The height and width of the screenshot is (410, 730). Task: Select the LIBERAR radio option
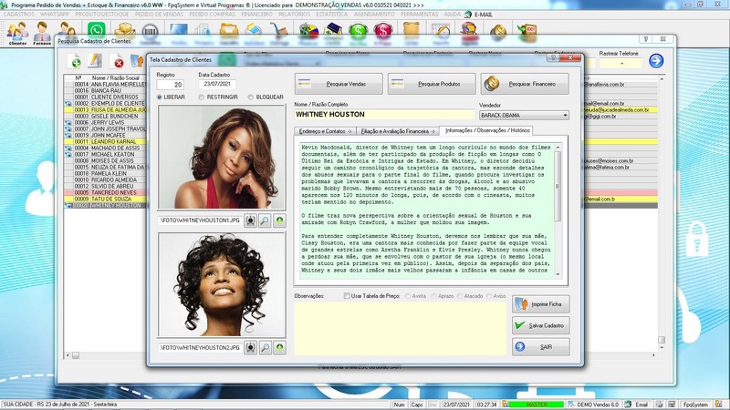coord(160,97)
